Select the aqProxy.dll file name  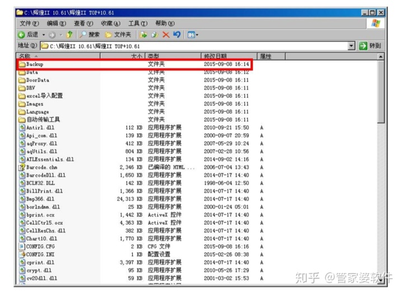pyautogui.click(x=41, y=144)
